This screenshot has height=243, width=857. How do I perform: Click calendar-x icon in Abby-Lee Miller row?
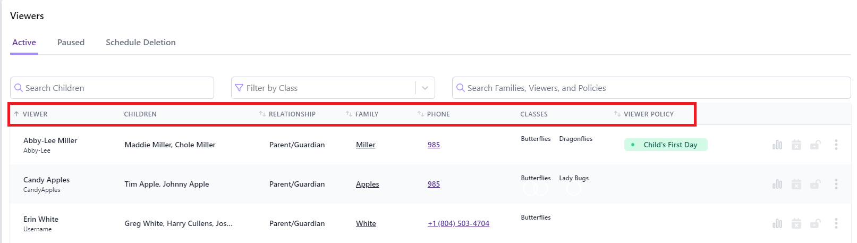[x=796, y=145]
